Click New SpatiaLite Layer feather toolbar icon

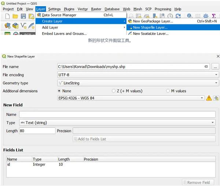32,26
